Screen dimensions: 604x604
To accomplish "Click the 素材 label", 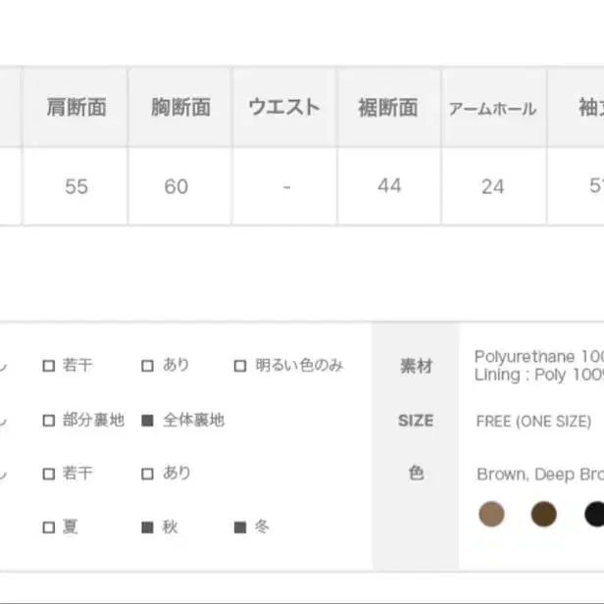I will pyautogui.click(x=416, y=366).
